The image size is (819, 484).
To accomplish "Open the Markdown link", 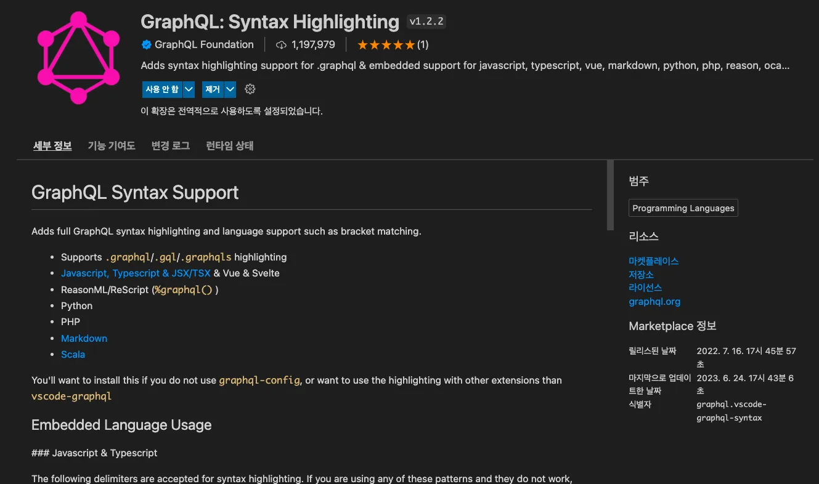I will coord(84,338).
